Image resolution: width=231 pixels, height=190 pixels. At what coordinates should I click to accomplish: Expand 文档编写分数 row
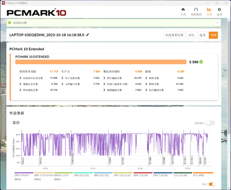click(62, 84)
